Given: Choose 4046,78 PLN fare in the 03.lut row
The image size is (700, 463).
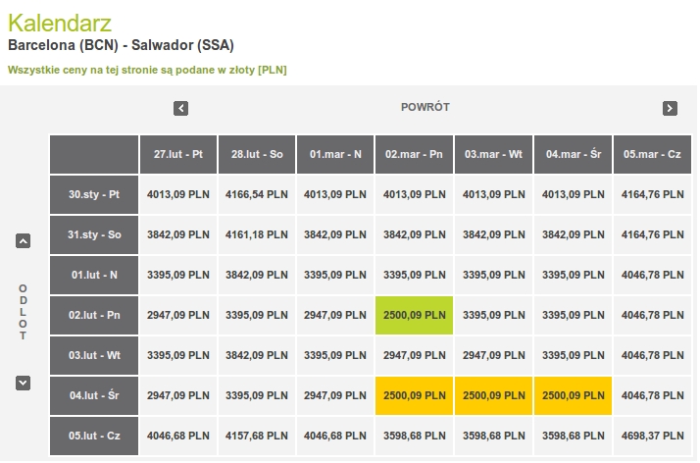Looking at the screenshot, I should point(652,355).
